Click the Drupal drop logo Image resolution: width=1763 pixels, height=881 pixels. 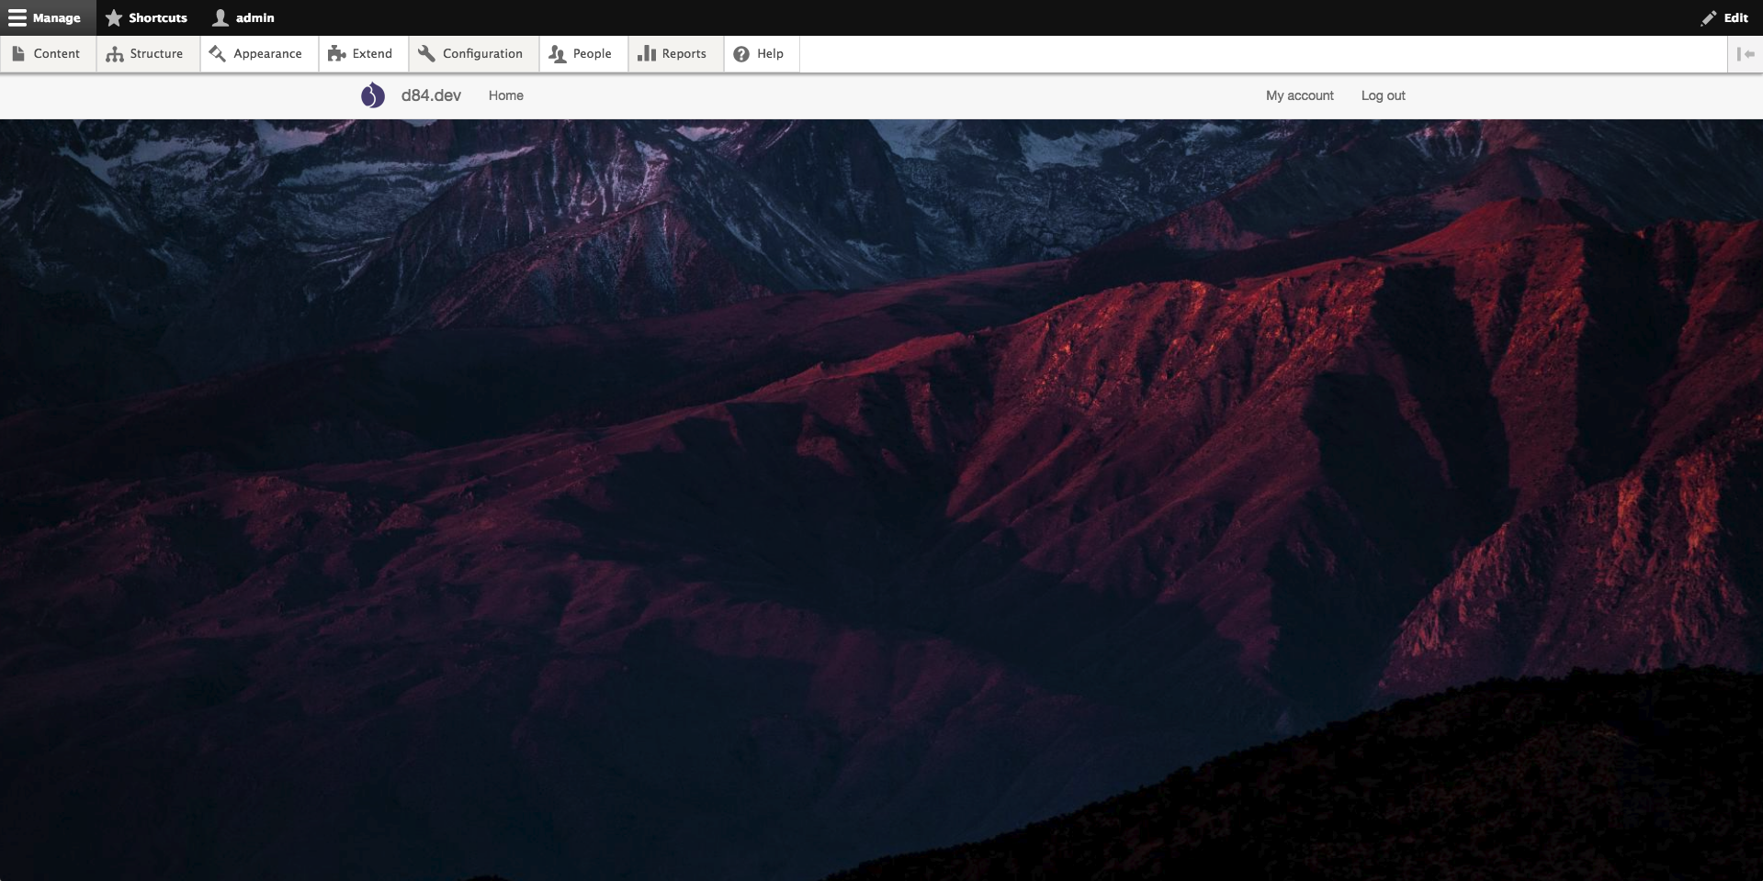372,95
